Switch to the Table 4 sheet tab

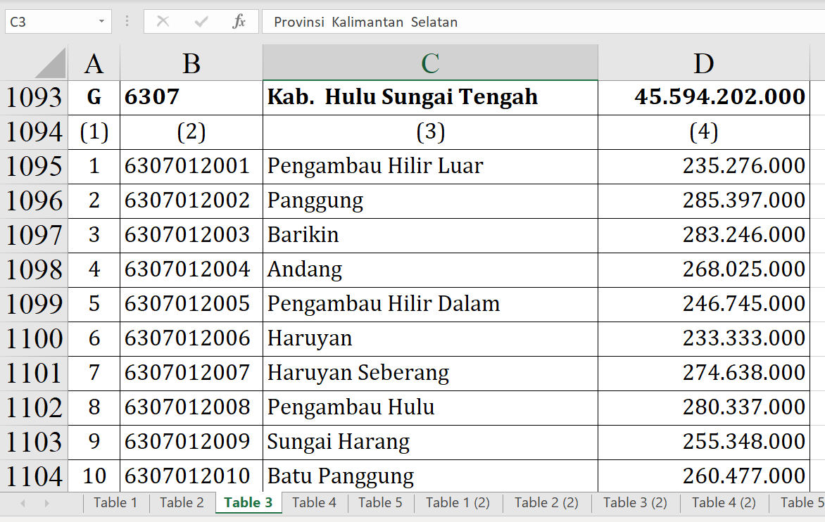click(314, 502)
